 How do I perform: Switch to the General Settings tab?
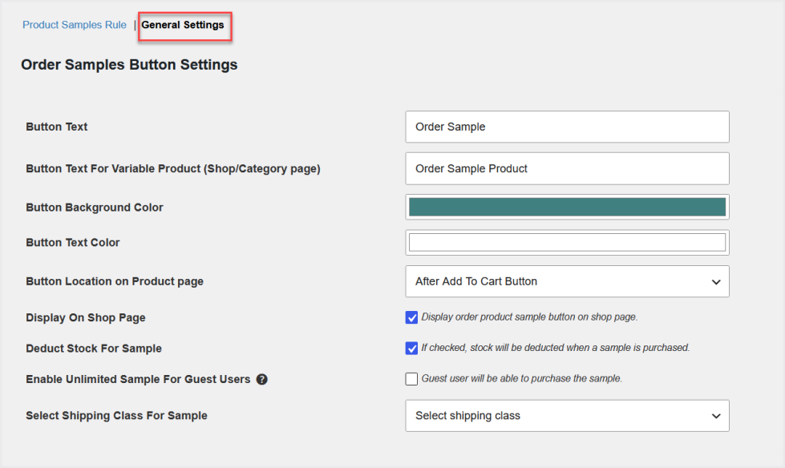pyautogui.click(x=183, y=25)
